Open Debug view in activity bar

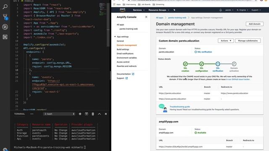point(5,27)
